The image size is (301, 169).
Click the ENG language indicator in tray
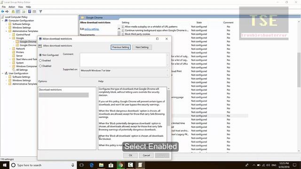(x=274, y=165)
